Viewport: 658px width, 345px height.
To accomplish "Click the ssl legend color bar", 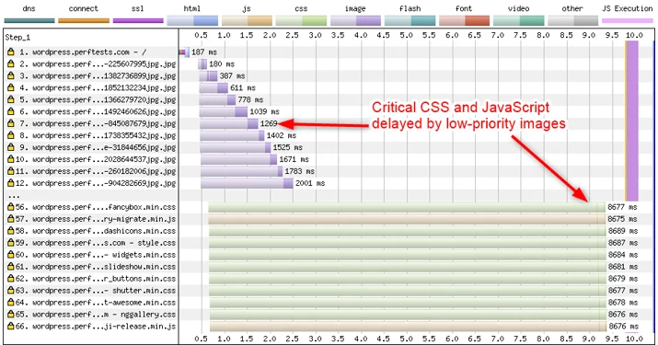I will point(138,20).
